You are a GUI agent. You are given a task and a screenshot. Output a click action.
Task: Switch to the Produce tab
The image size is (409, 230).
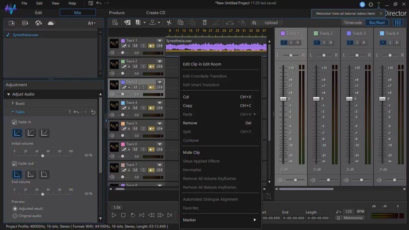117,13
